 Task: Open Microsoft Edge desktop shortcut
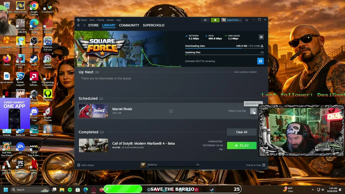34,26
